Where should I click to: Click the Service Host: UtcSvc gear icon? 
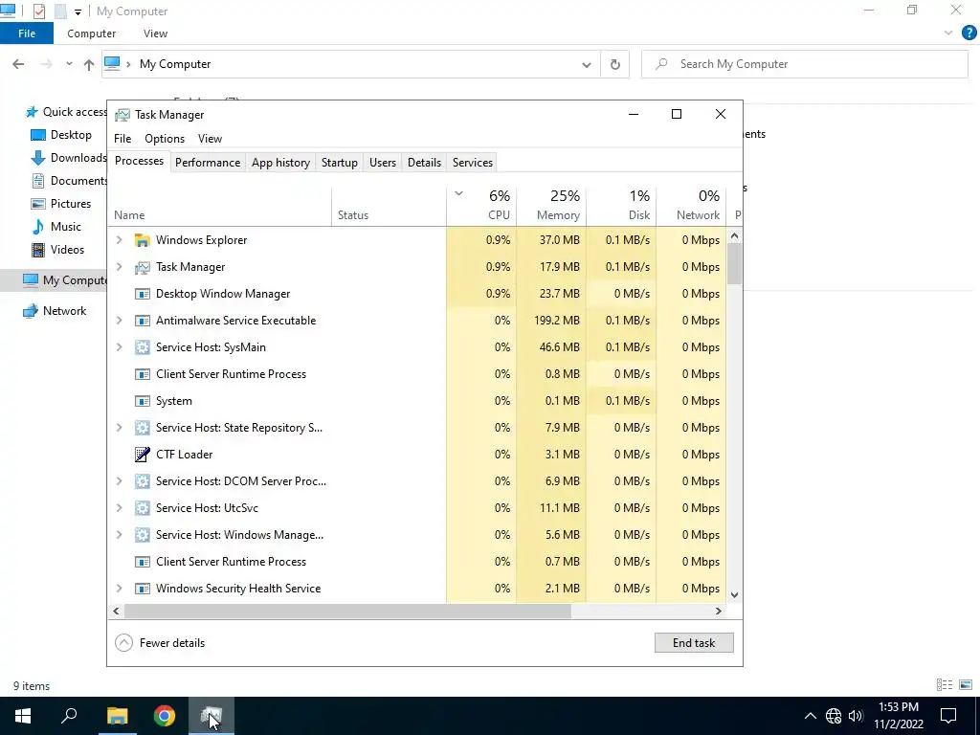click(x=143, y=508)
